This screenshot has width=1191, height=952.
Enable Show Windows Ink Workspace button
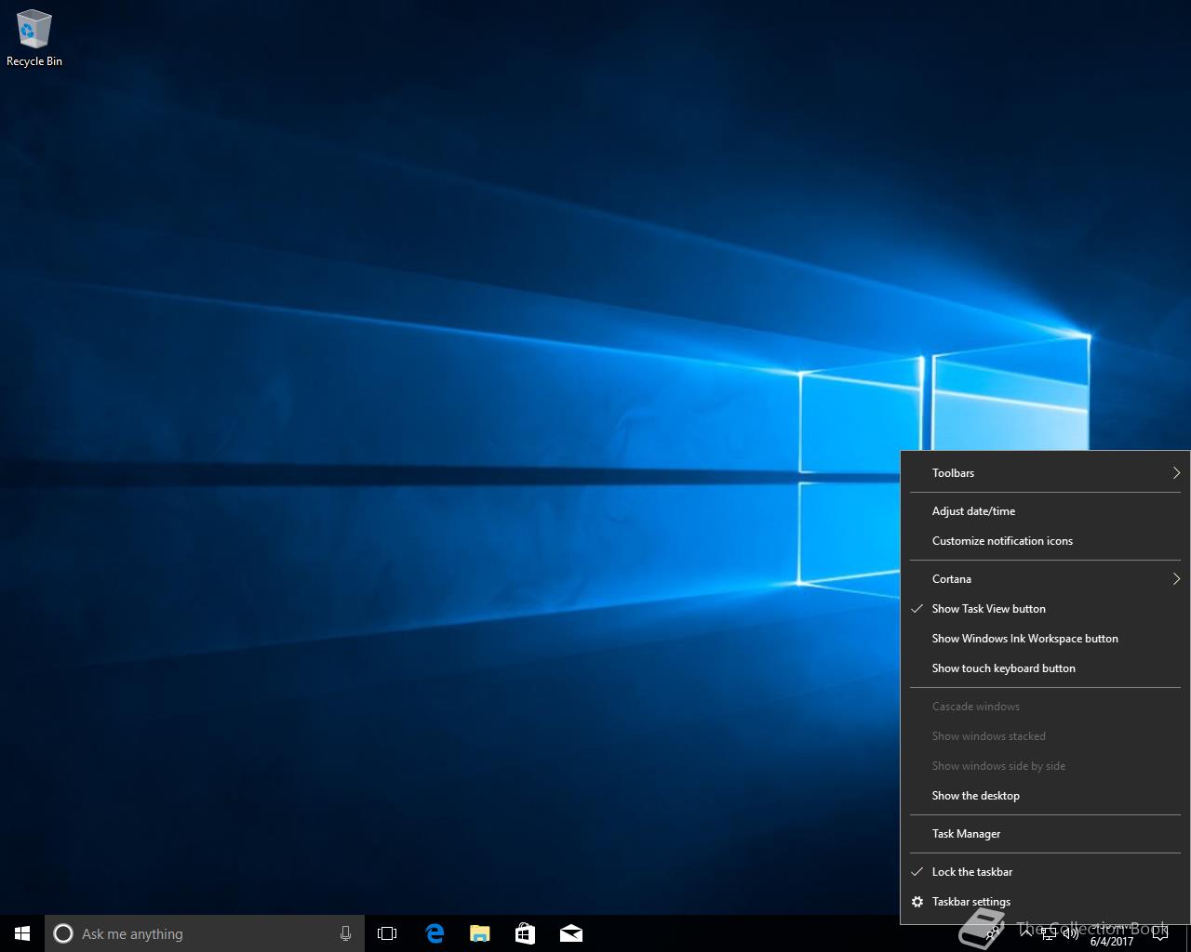pyautogui.click(x=1045, y=638)
